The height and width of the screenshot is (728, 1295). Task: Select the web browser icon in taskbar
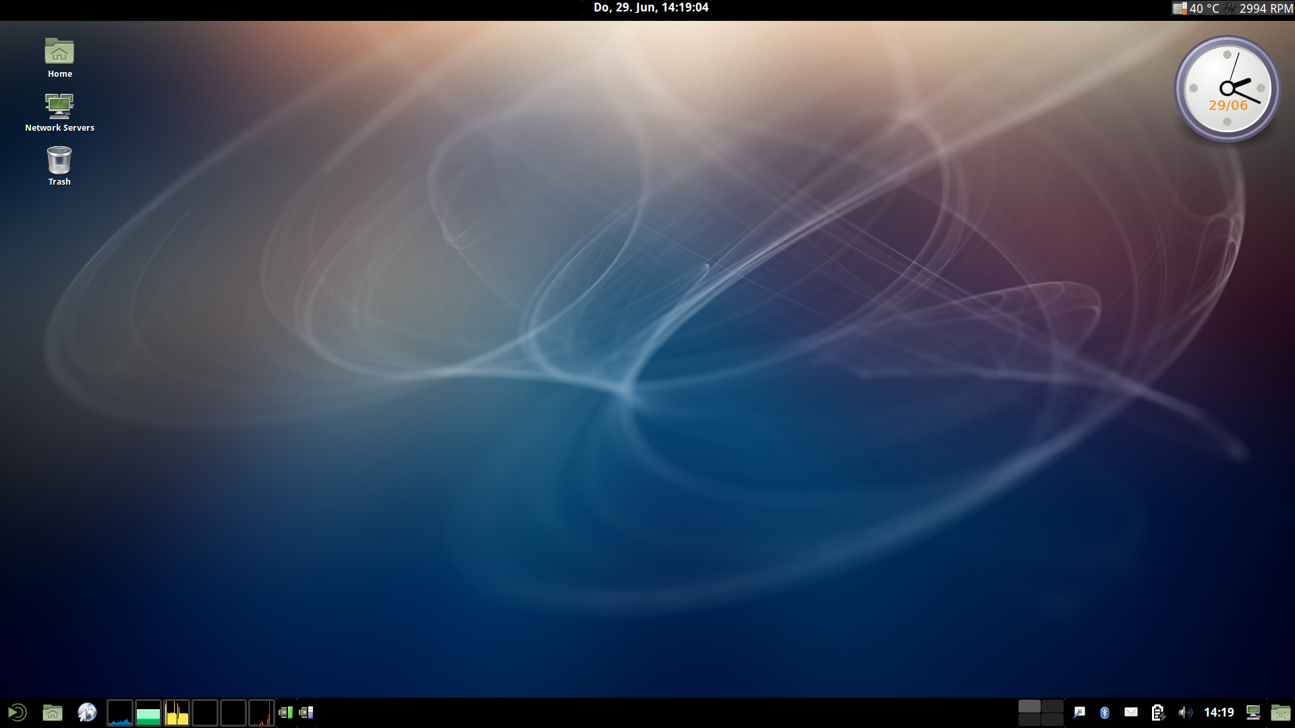tap(86, 711)
